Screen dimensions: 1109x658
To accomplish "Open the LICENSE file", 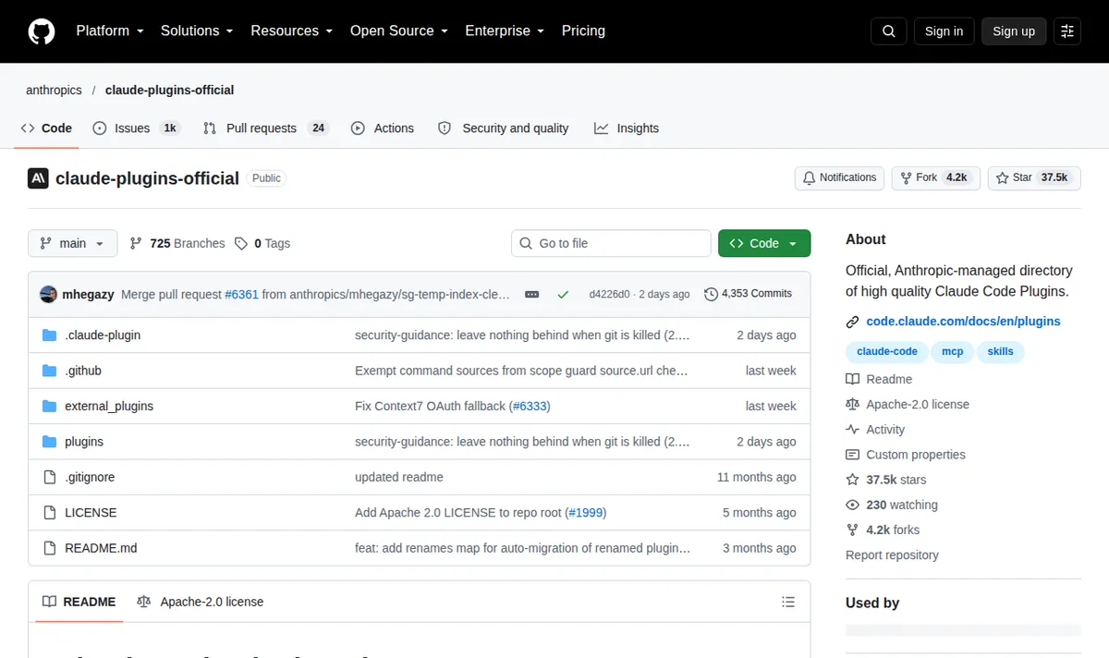I will [x=91, y=513].
